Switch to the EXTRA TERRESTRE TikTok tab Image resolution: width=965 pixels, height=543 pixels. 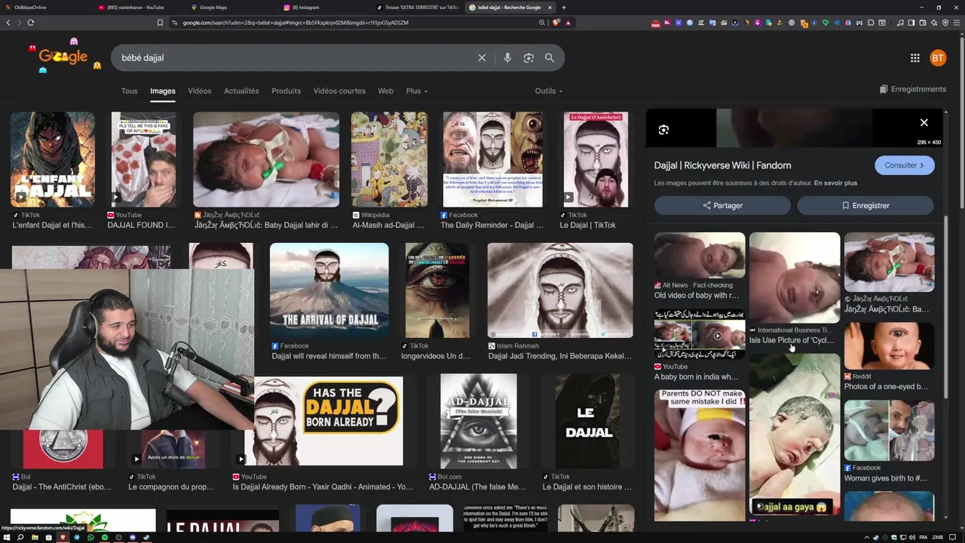click(417, 8)
